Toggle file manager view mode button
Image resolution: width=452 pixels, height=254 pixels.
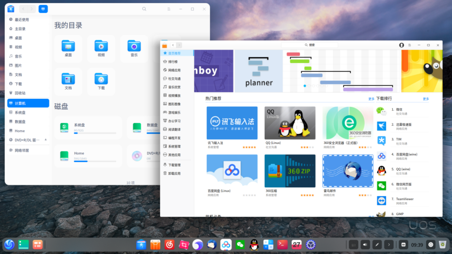tap(43, 9)
